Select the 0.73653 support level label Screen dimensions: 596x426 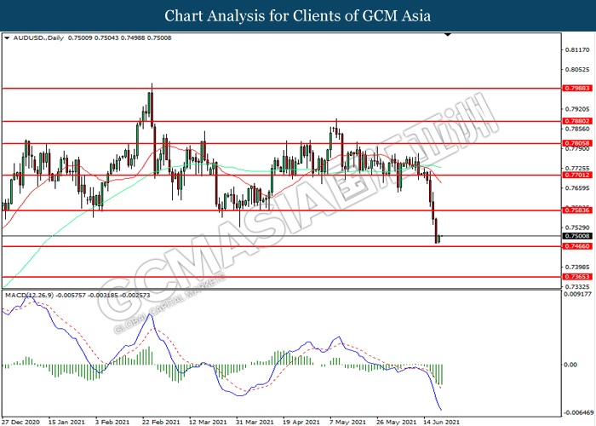click(577, 277)
